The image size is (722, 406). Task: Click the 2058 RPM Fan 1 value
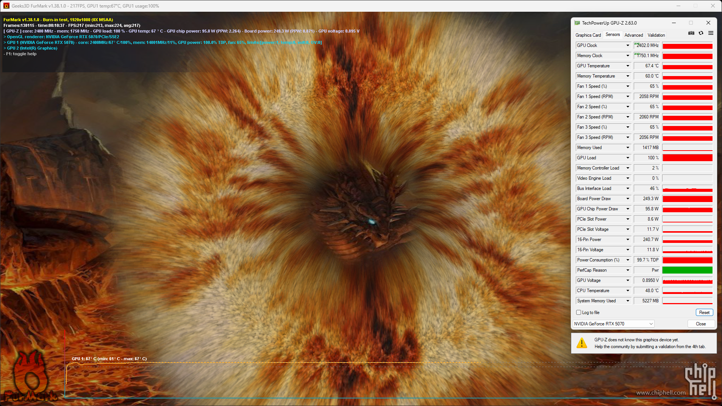pyautogui.click(x=647, y=96)
